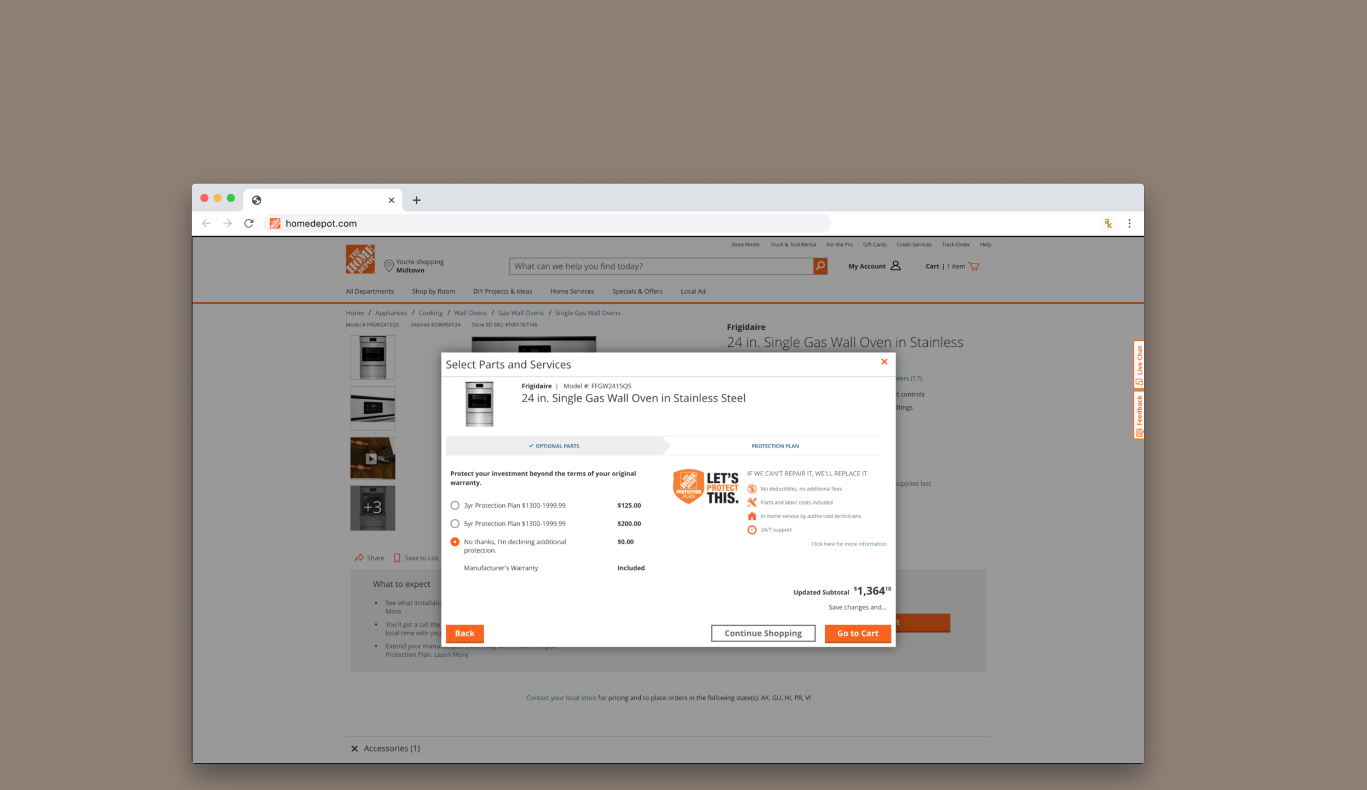1367x790 pixels.
Task: Click the browser extension icon in toolbar
Action: [1108, 224]
